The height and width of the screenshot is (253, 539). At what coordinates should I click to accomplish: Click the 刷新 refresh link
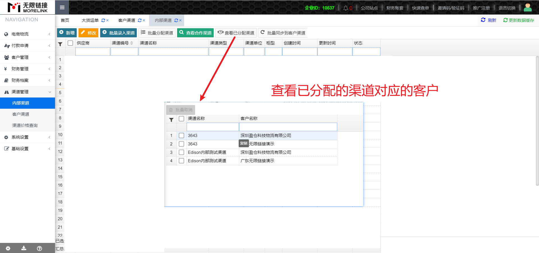click(488, 20)
